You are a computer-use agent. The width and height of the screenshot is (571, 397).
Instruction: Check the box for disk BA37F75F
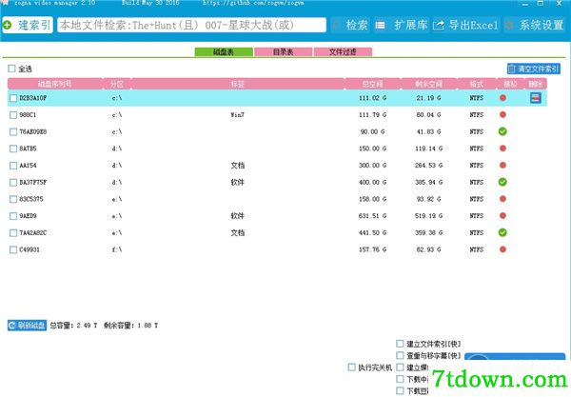click(13, 182)
